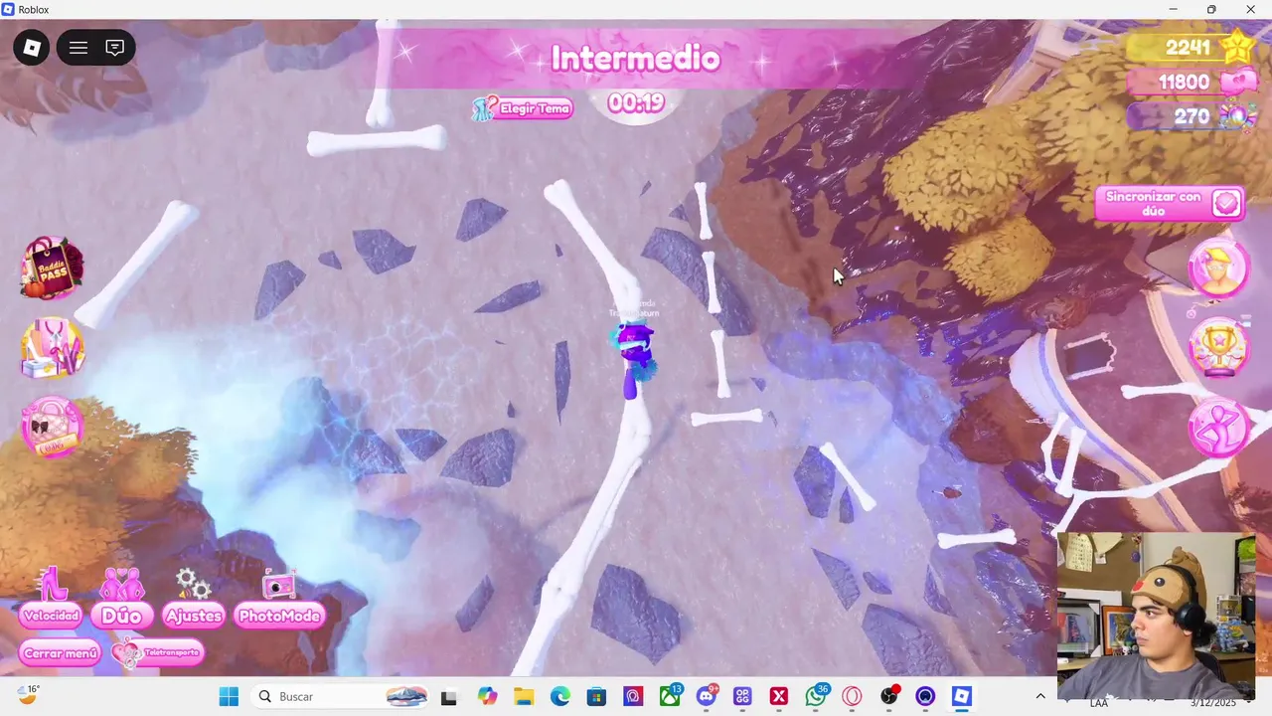Launch Microsoft Edge from the taskbar
Image resolution: width=1272 pixels, height=716 pixels.
pyautogui.click(x=559, y=696)
